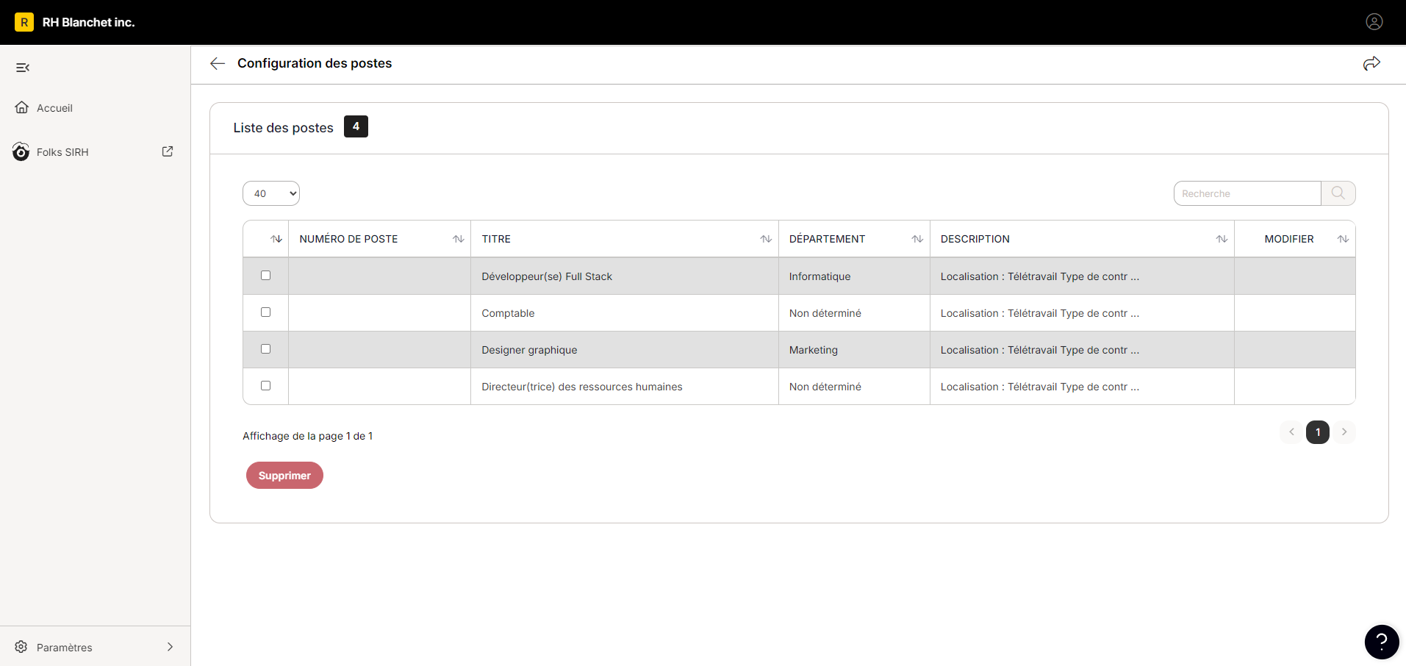Open the rows-per-page dropdown showing 40
This screenshot has width=1406, height=666.
(271, 193)
